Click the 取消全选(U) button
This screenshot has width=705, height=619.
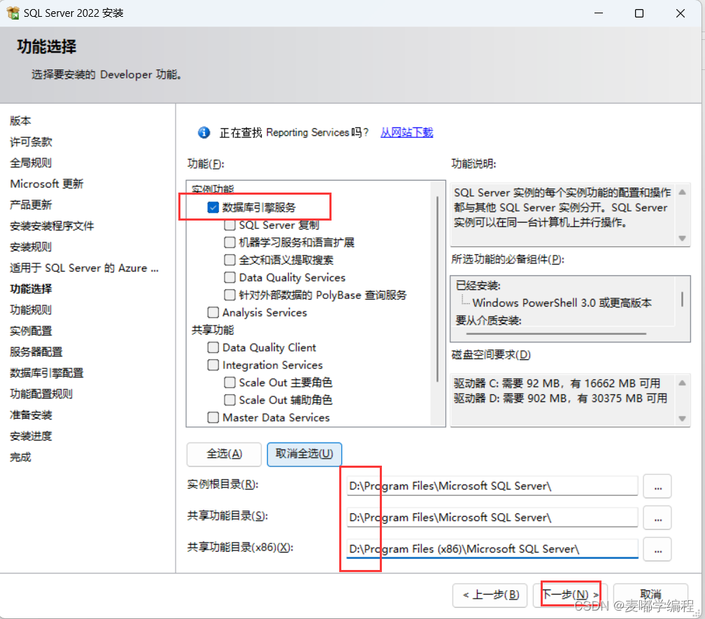coord(304,454)
